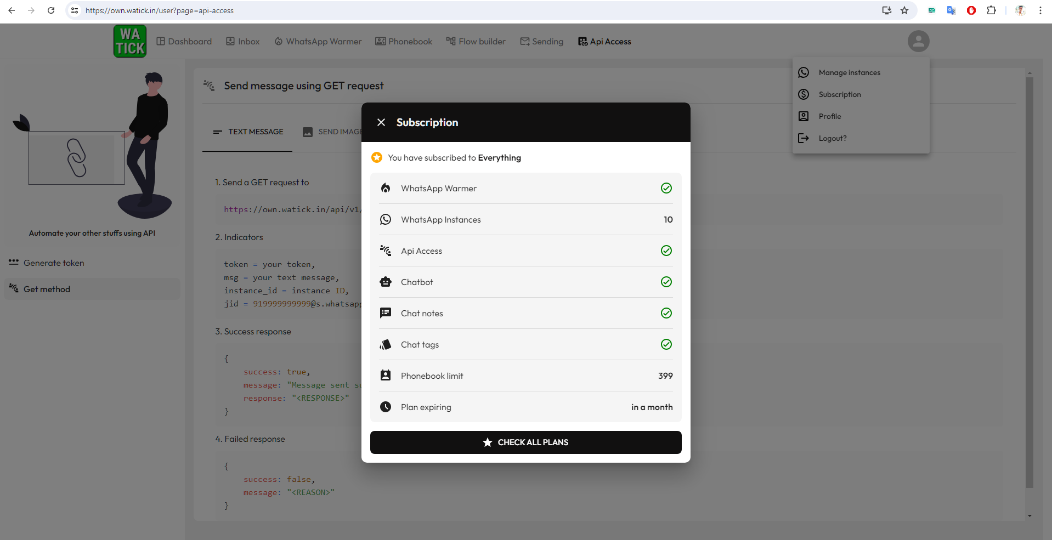This screenshot has width=1052, height=540.
Task: Click the Phonebook limit value 399
Action: [x=665, y=376]
